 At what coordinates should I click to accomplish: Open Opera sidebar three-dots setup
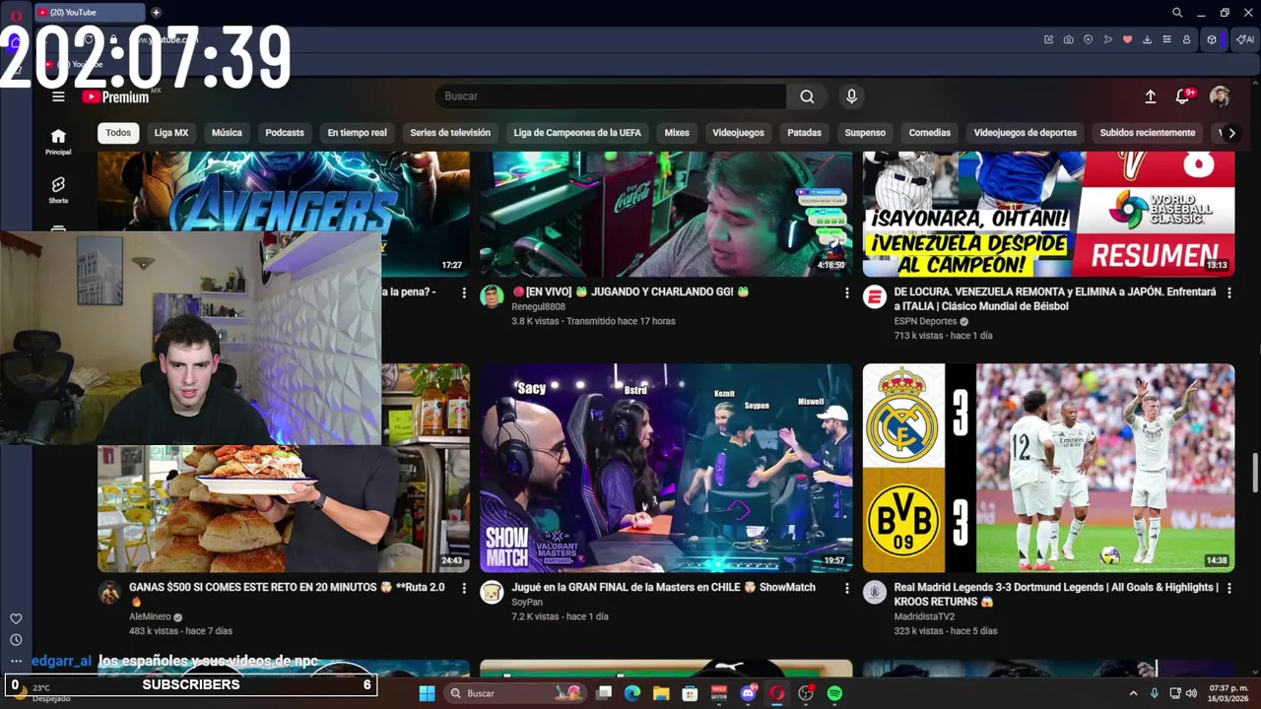16,662
